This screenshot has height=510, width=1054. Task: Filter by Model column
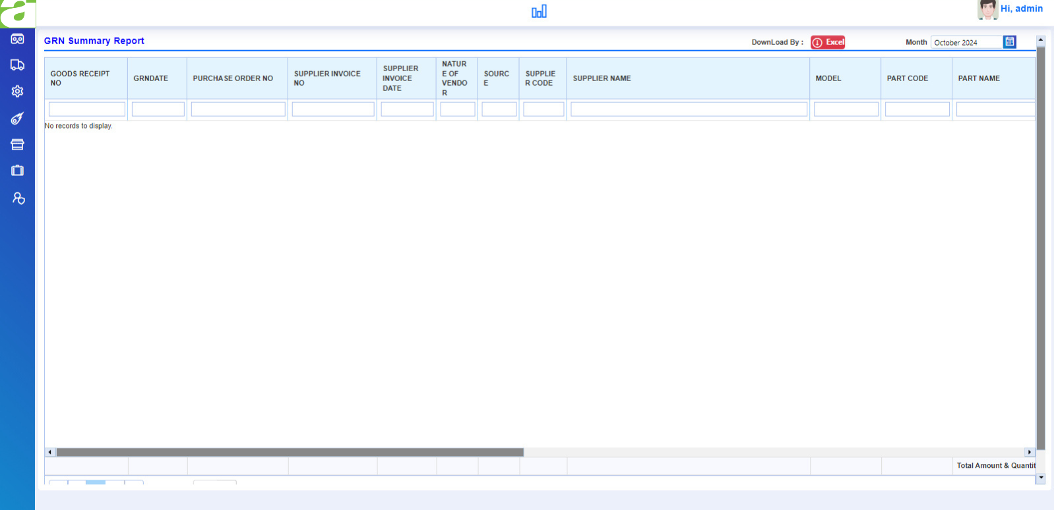(846, 109)
